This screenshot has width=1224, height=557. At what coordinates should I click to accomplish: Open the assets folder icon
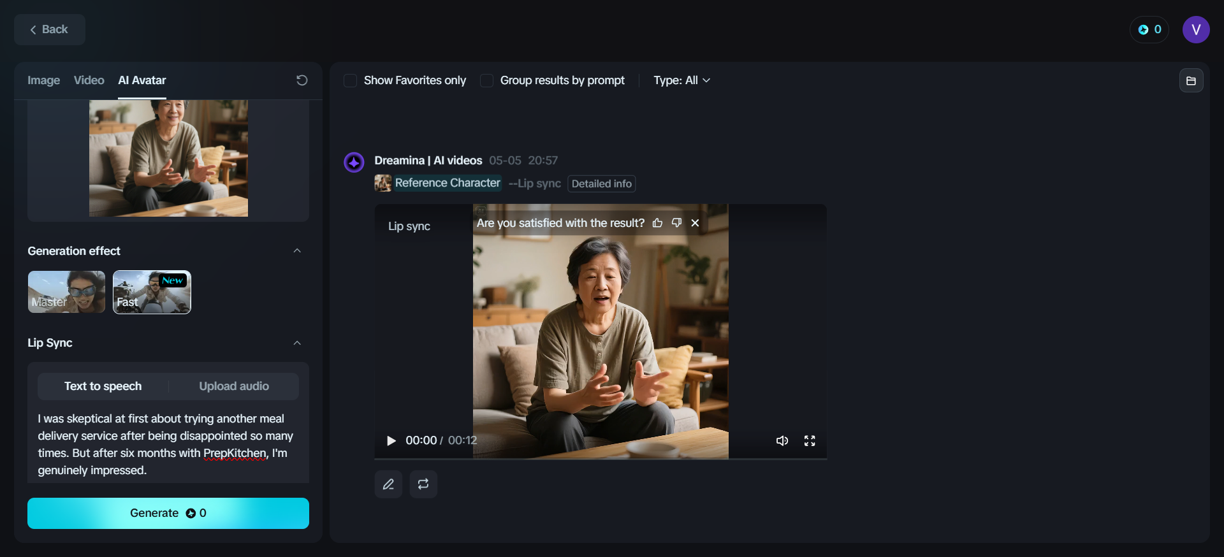tap(1191, 80)
